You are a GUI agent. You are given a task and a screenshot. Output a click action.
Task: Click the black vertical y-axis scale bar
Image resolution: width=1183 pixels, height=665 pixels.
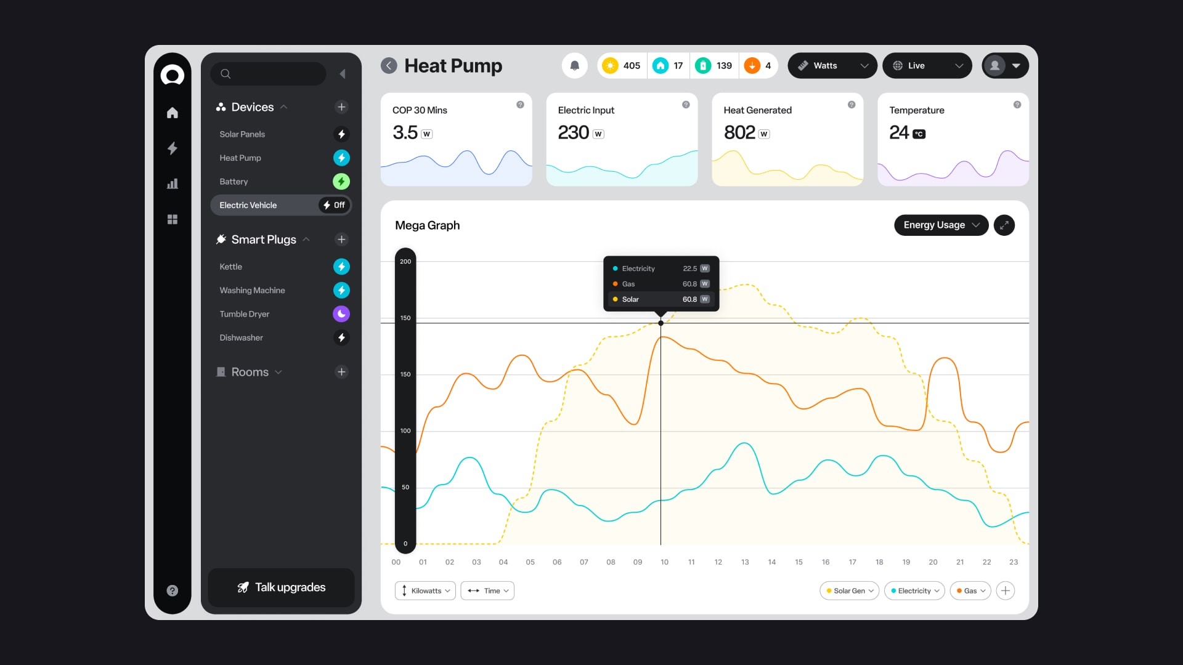[x=405, y=400]
